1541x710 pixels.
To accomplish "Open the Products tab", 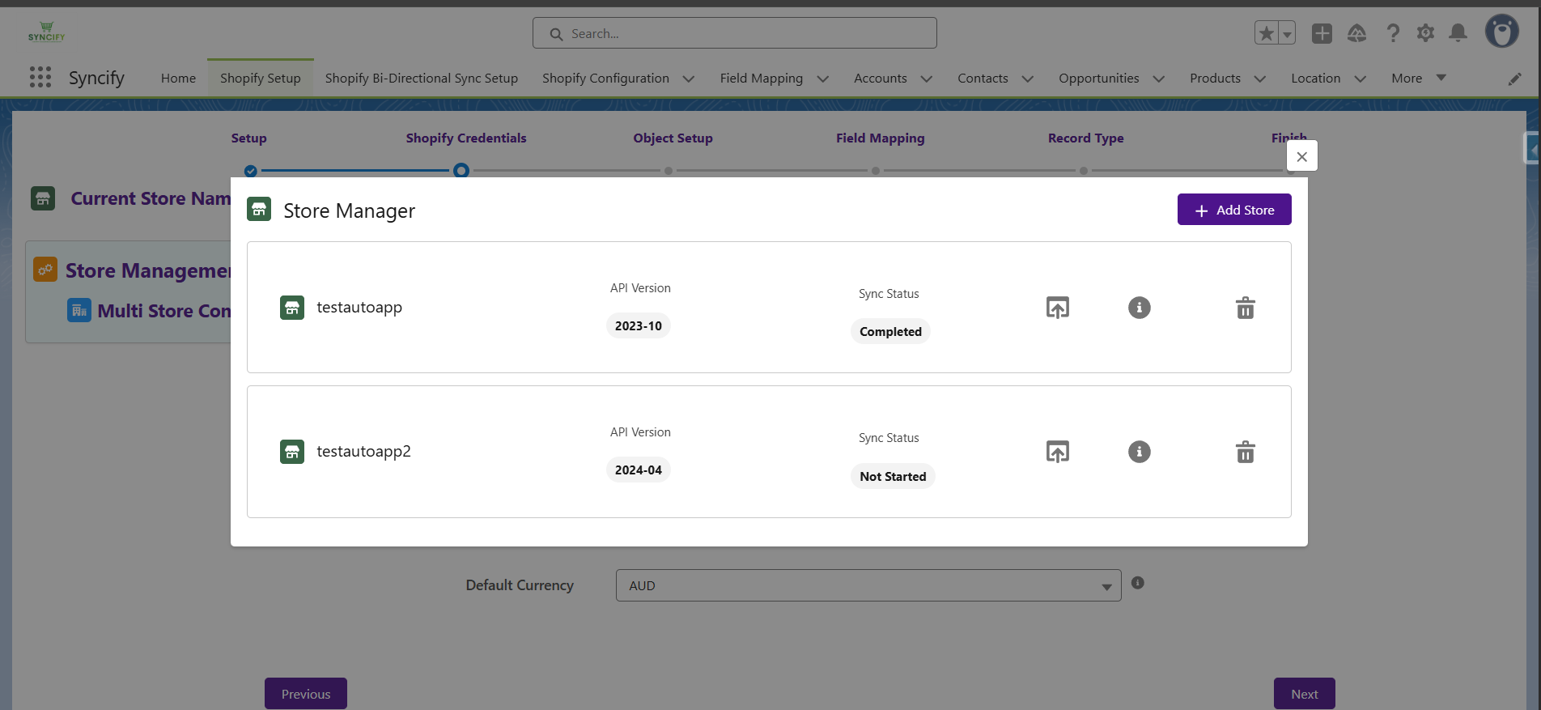I will 1215,79.
